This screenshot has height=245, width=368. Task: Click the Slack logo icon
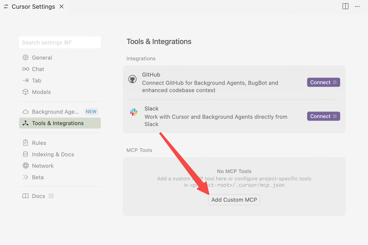tap(134, 112)
